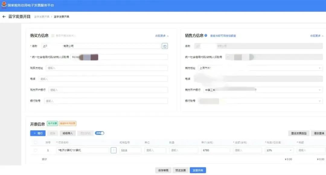Open the 税率/征收率 13% dropdown

pos(279,150)
